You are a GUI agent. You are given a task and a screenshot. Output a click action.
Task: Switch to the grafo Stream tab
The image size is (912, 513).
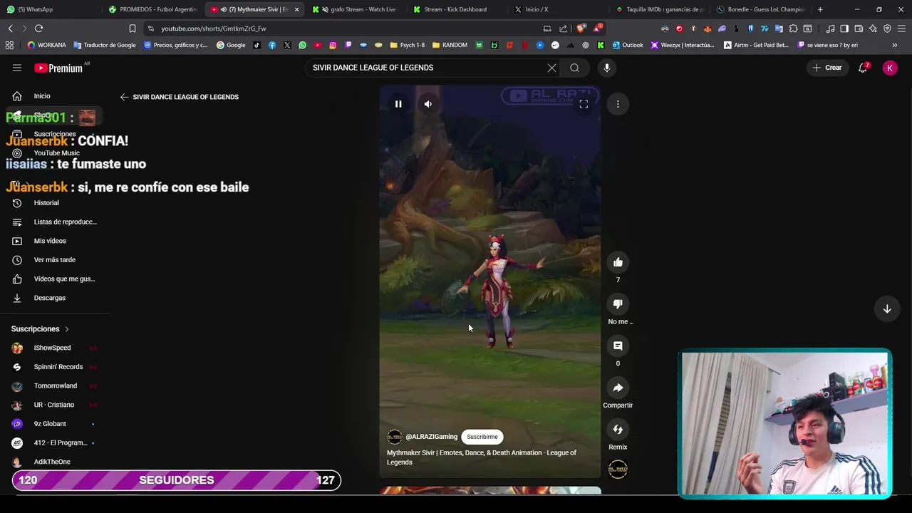click(356, 9)
